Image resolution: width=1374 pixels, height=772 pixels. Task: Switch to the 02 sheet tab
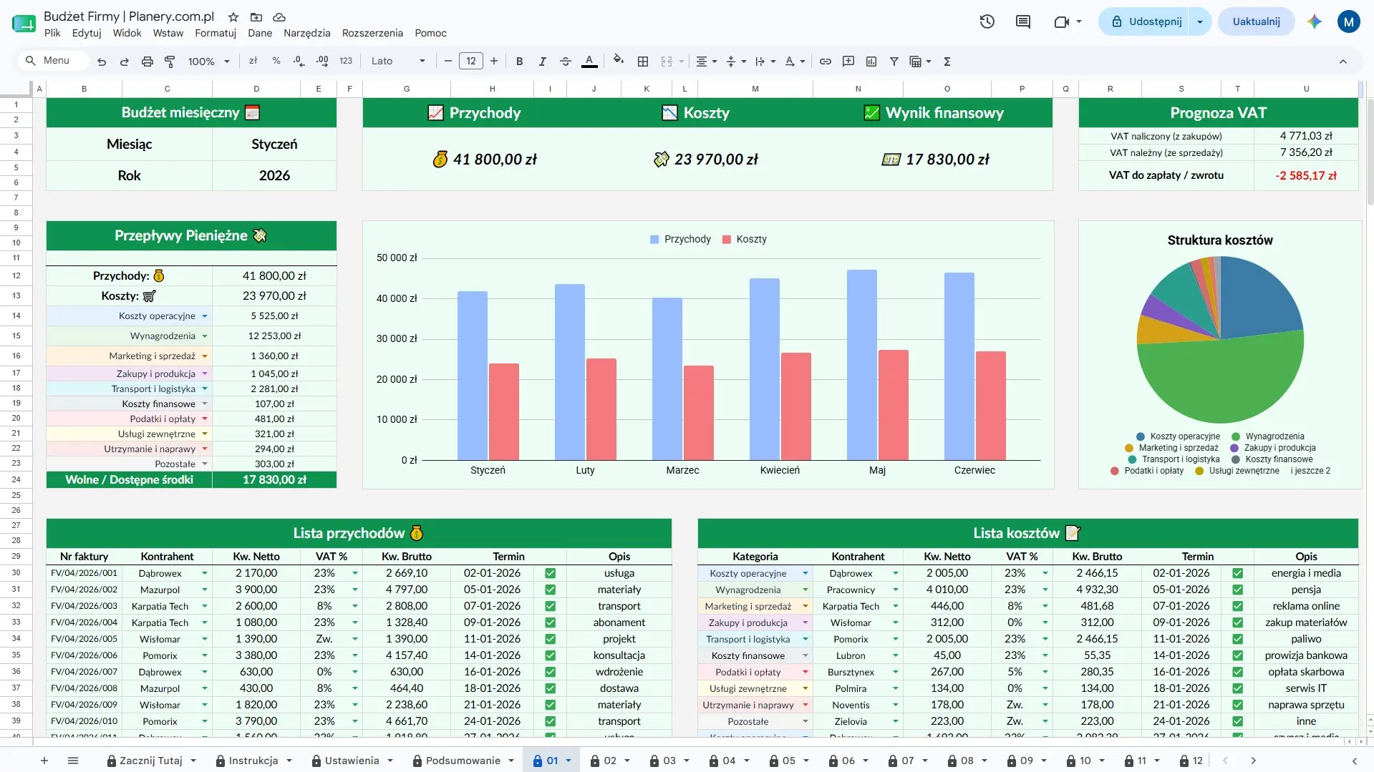[x=610, y=761]
